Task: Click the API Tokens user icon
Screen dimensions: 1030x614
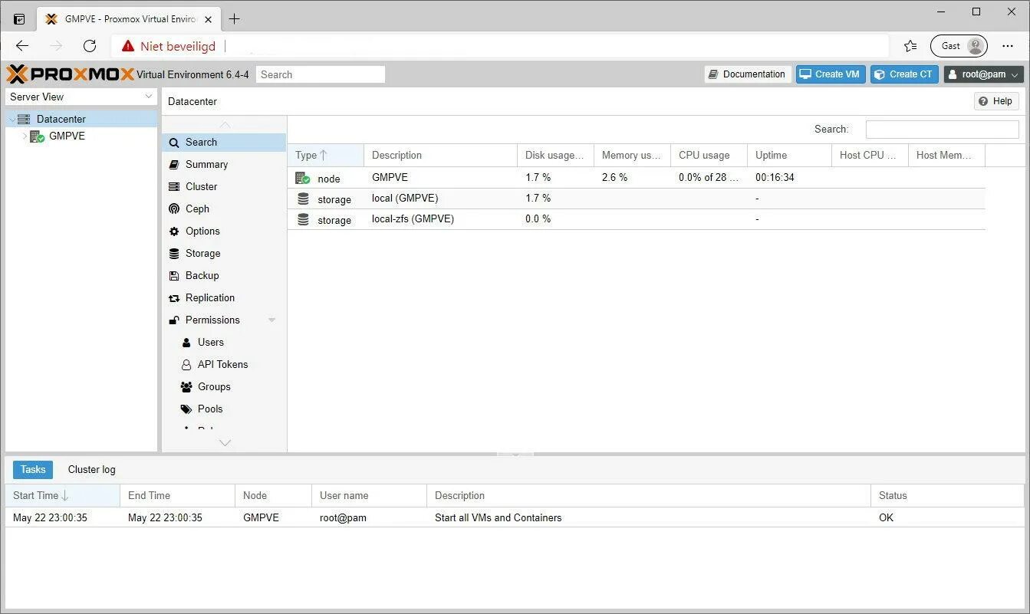Action: tap(186, 365)
